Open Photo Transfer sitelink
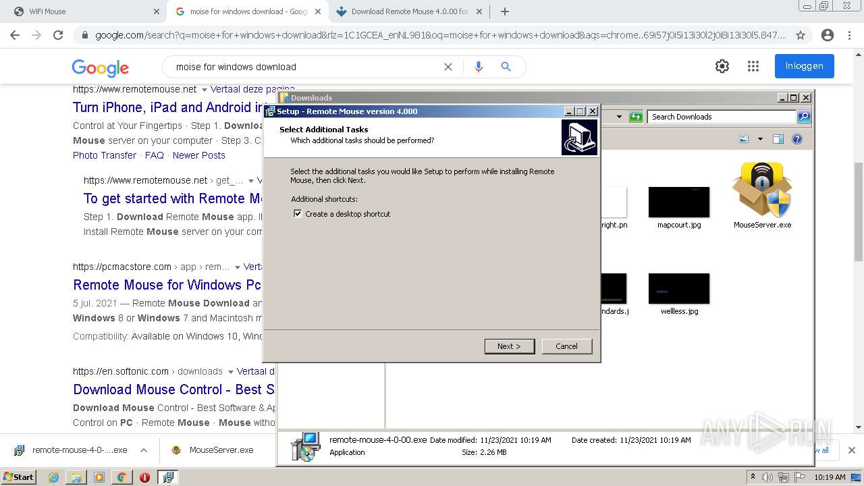Image resolution: width=864 pixels, height=486 pixels. [x=105, y=155]
